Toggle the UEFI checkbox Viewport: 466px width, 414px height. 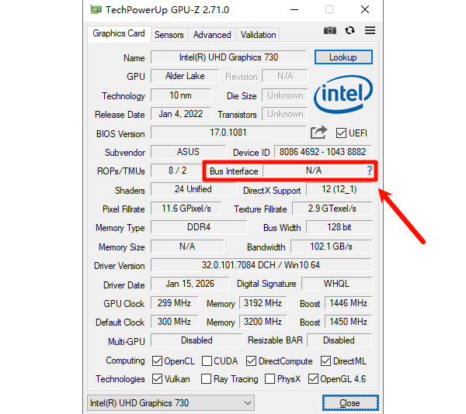tap(341, 133)
